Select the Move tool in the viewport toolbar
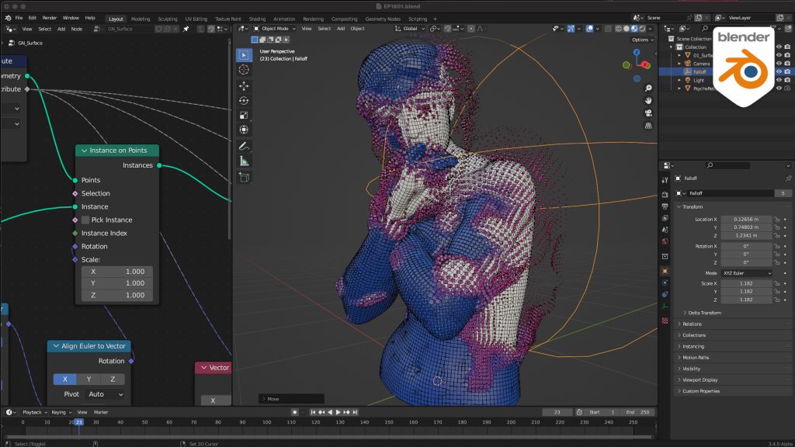 [x=244, y=86]
